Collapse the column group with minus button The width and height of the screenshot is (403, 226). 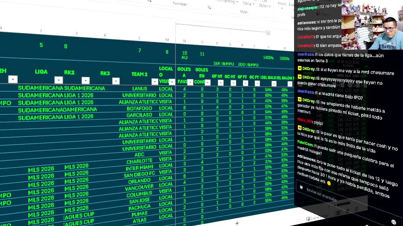click(x=268, y=33)
